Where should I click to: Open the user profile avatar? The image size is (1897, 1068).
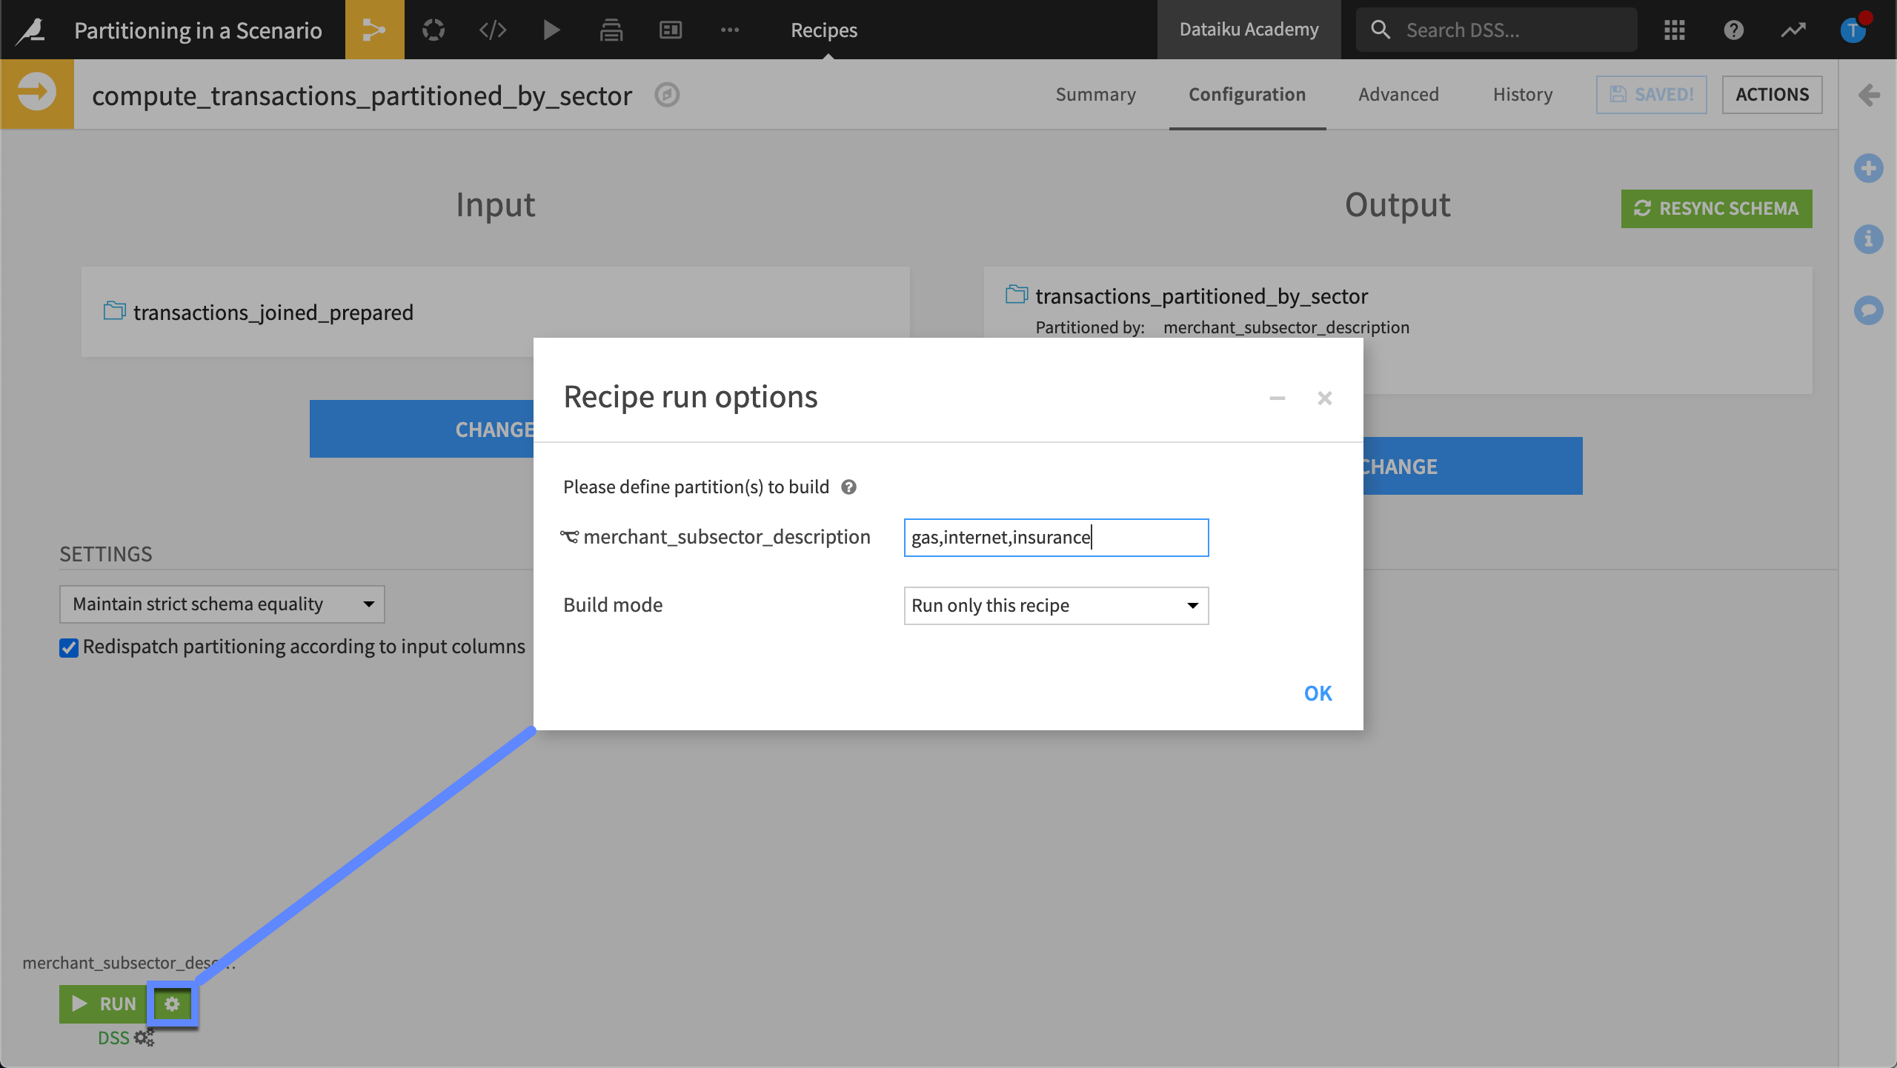(x=1854, y=30)
